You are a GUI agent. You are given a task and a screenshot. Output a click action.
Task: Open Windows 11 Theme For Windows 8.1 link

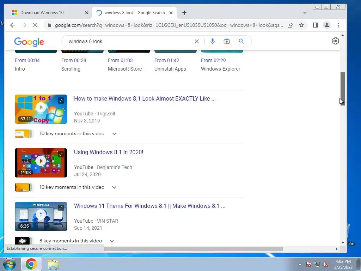pyautogui.click(x=149, y=206)
